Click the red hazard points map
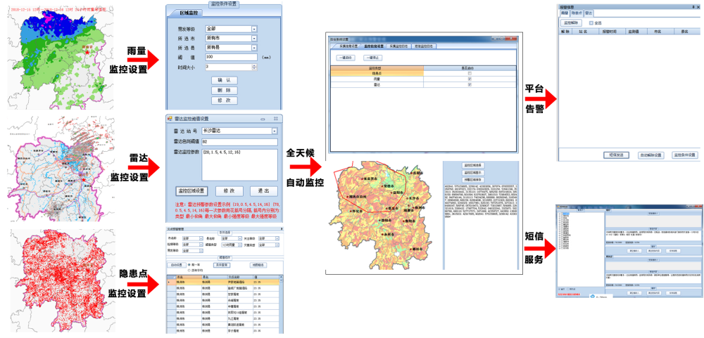The height and width of the screenshot is (338, 704). click(x=56, y=278)
